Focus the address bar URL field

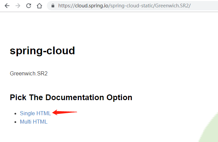132,6
